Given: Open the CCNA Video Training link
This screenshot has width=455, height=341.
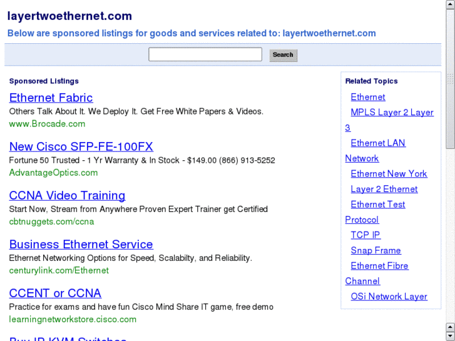Looking at the screenshot, I should pos(67,195).
